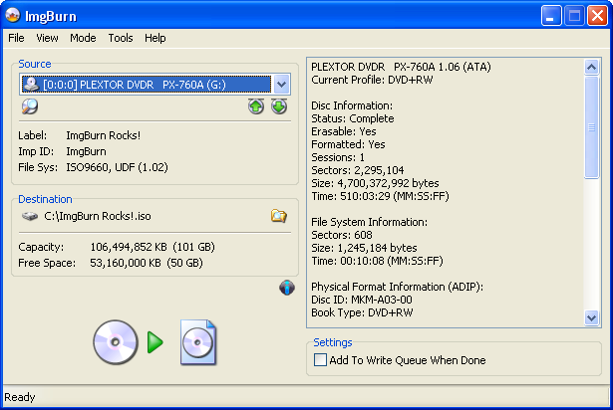Screen dimensions: 613x410
Task: Click the File Sys value ISO9660, UDF (1.02)
Action: tap(117, 167)
